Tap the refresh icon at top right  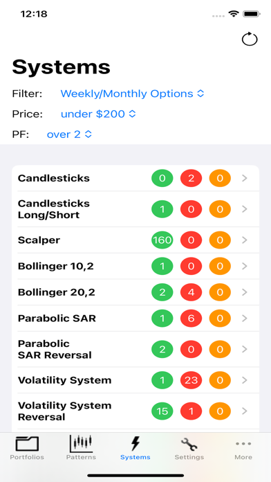click(250, 39)
